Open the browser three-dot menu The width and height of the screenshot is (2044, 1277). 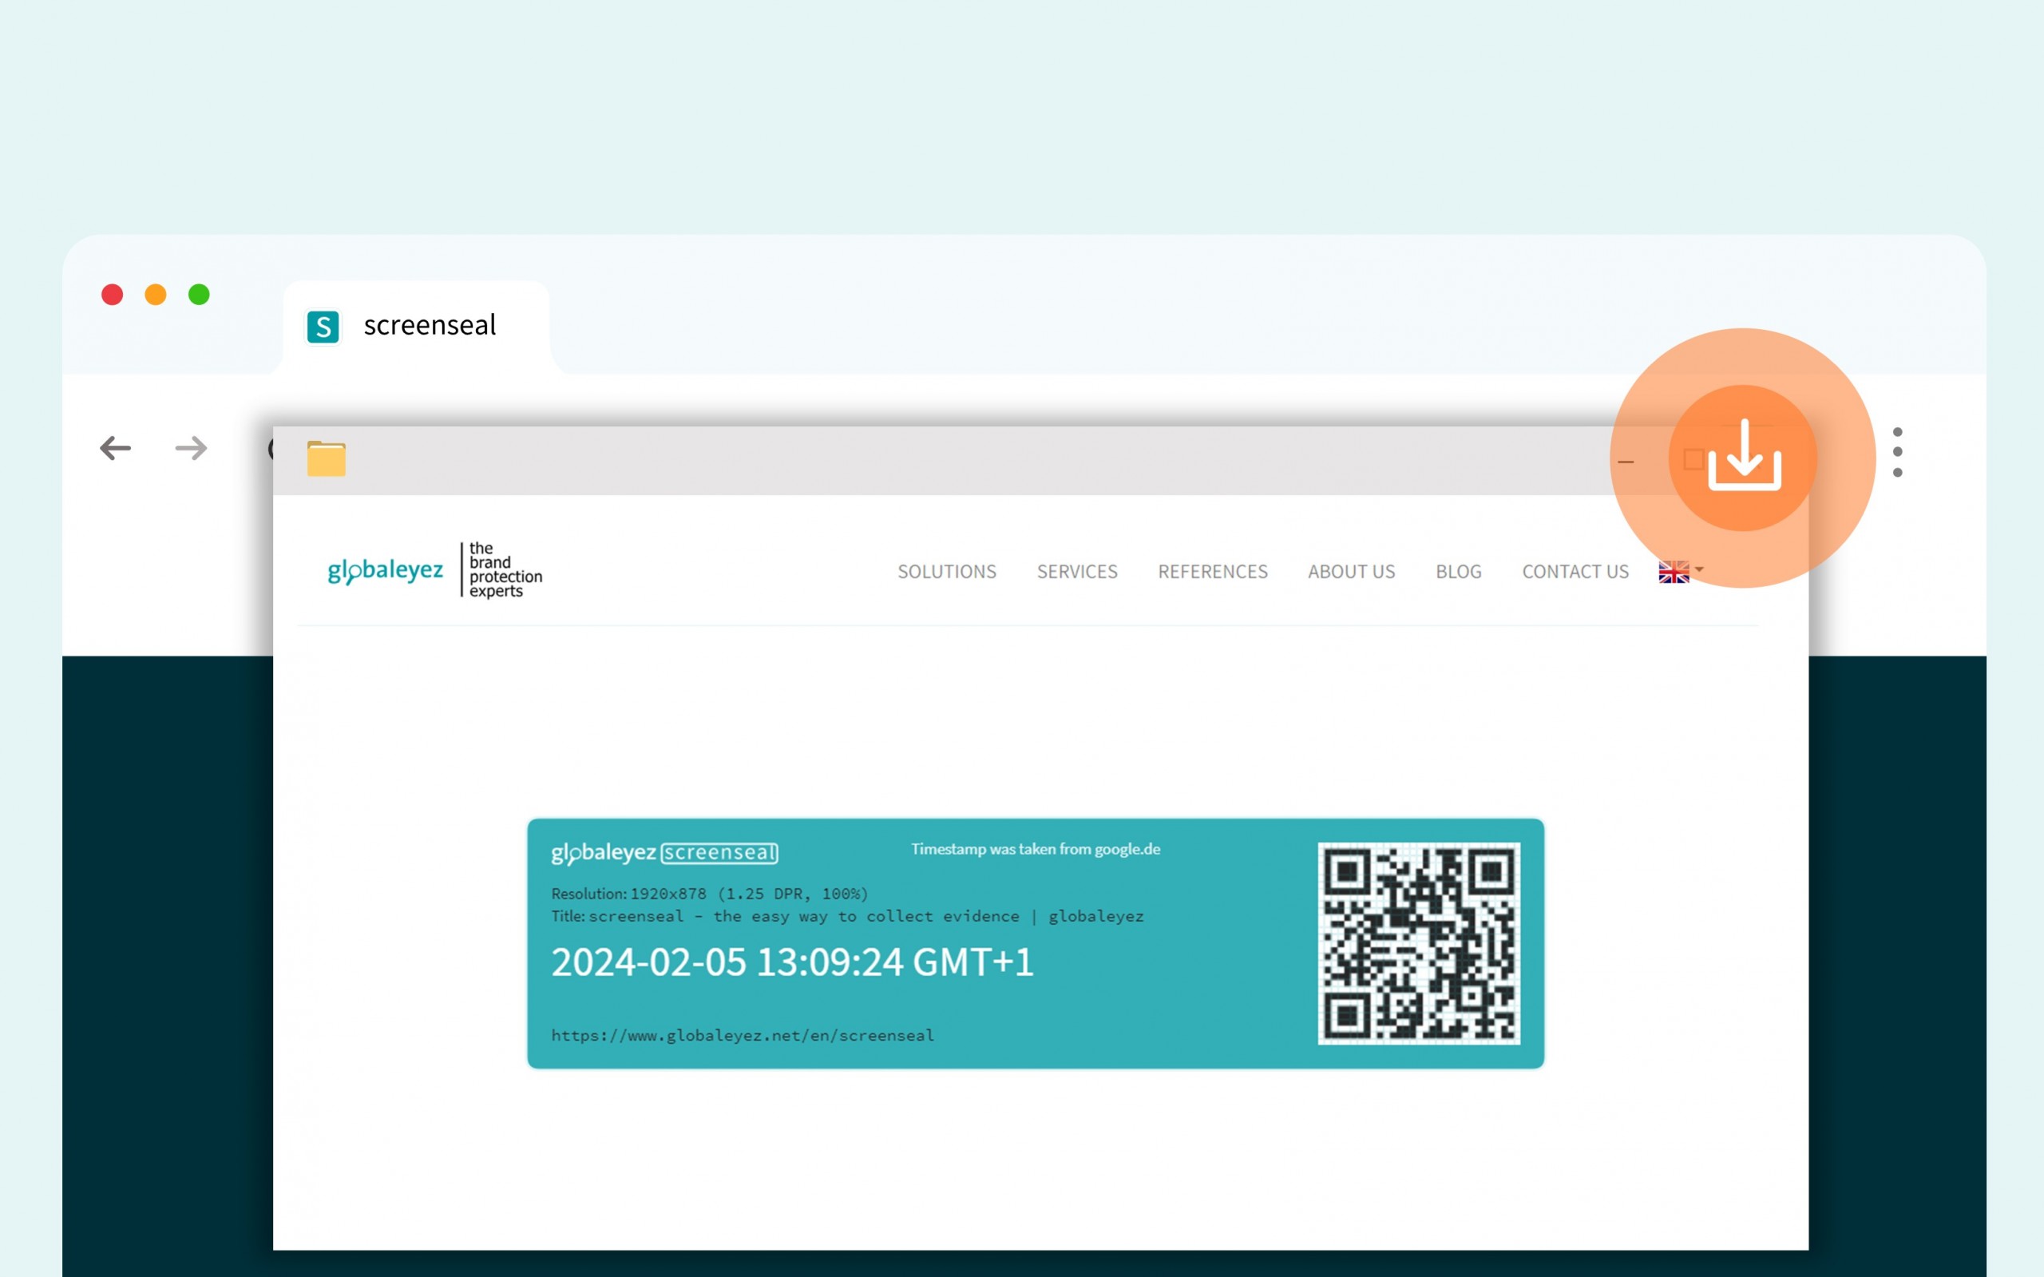pos(1897,452)
